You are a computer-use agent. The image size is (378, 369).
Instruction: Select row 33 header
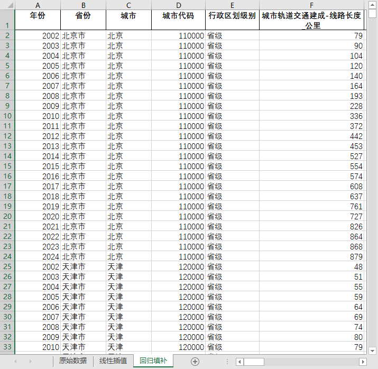click(x=7, y=347)
